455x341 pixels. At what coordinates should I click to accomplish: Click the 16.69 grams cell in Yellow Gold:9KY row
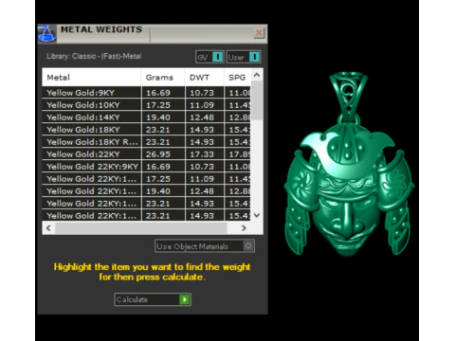(x=163, y=93)
